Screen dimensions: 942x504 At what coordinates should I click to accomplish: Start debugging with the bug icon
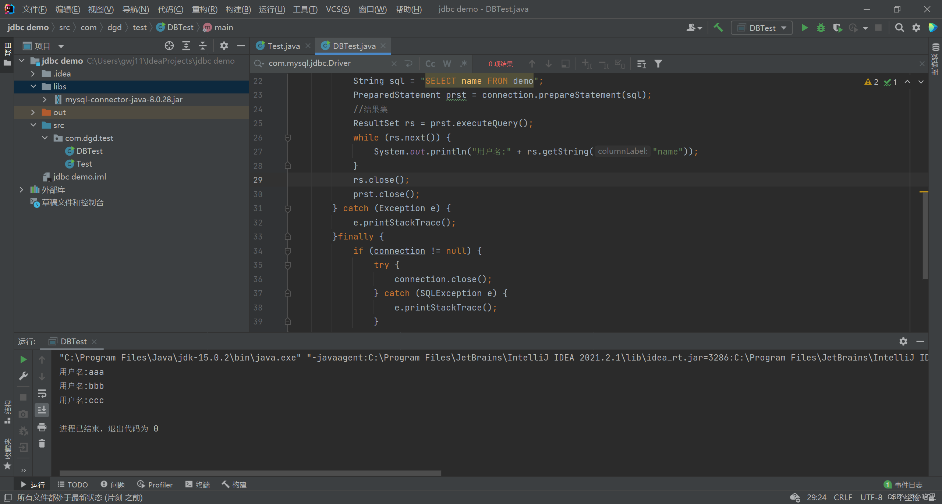821,28
